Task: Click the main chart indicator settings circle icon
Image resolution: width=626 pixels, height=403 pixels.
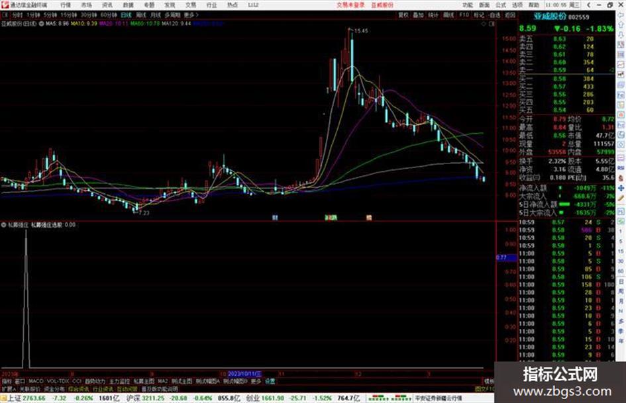Action: tap(41, 24)
